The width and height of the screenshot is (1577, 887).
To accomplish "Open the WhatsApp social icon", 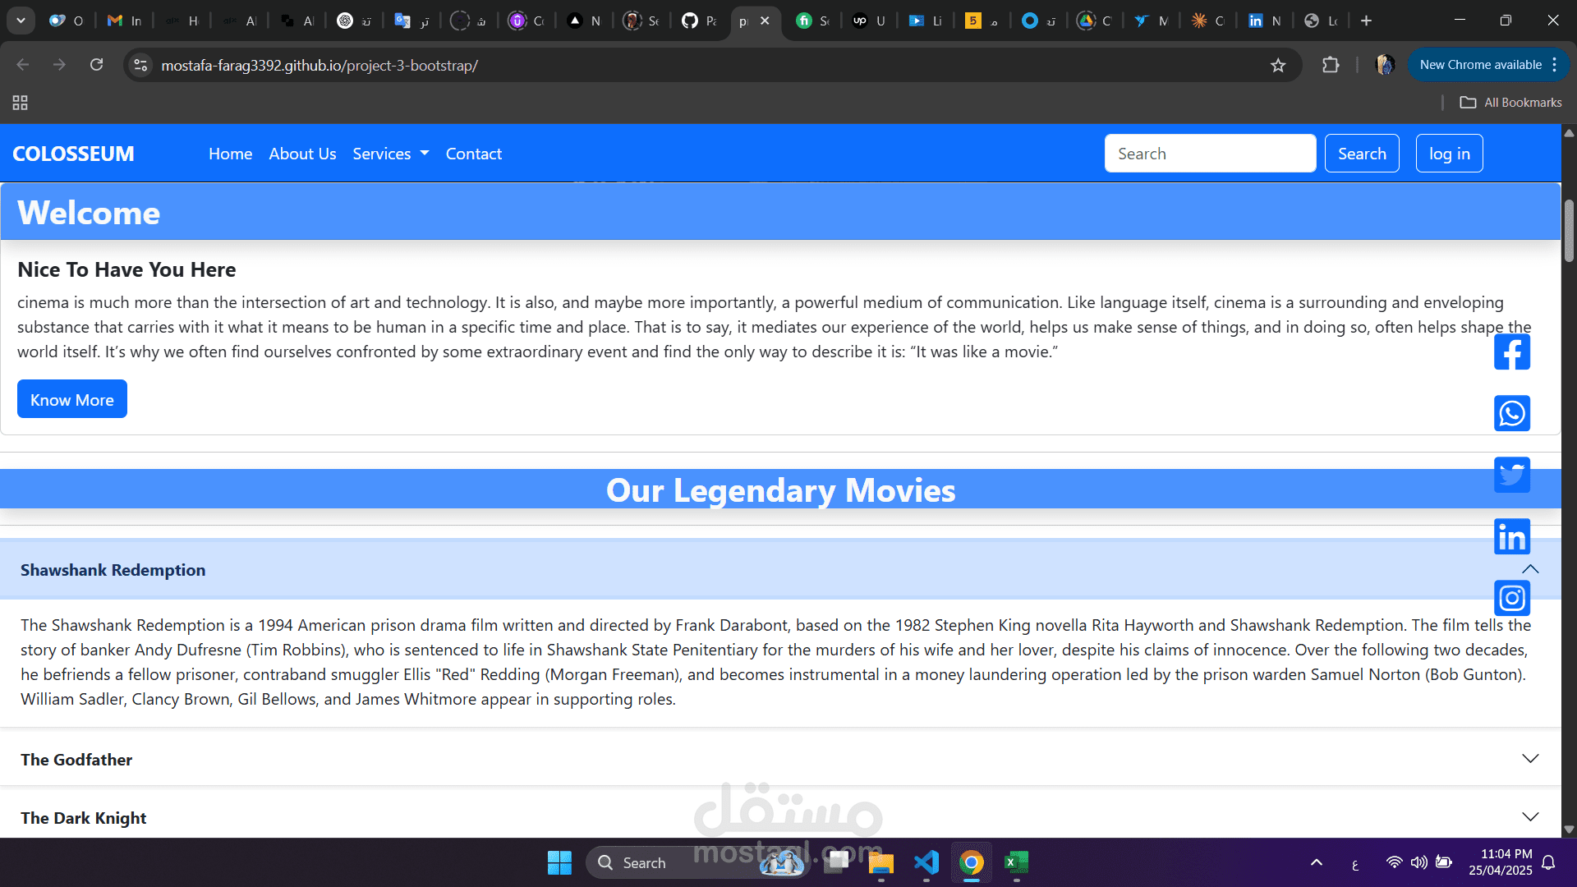I will pos(1511,413).
